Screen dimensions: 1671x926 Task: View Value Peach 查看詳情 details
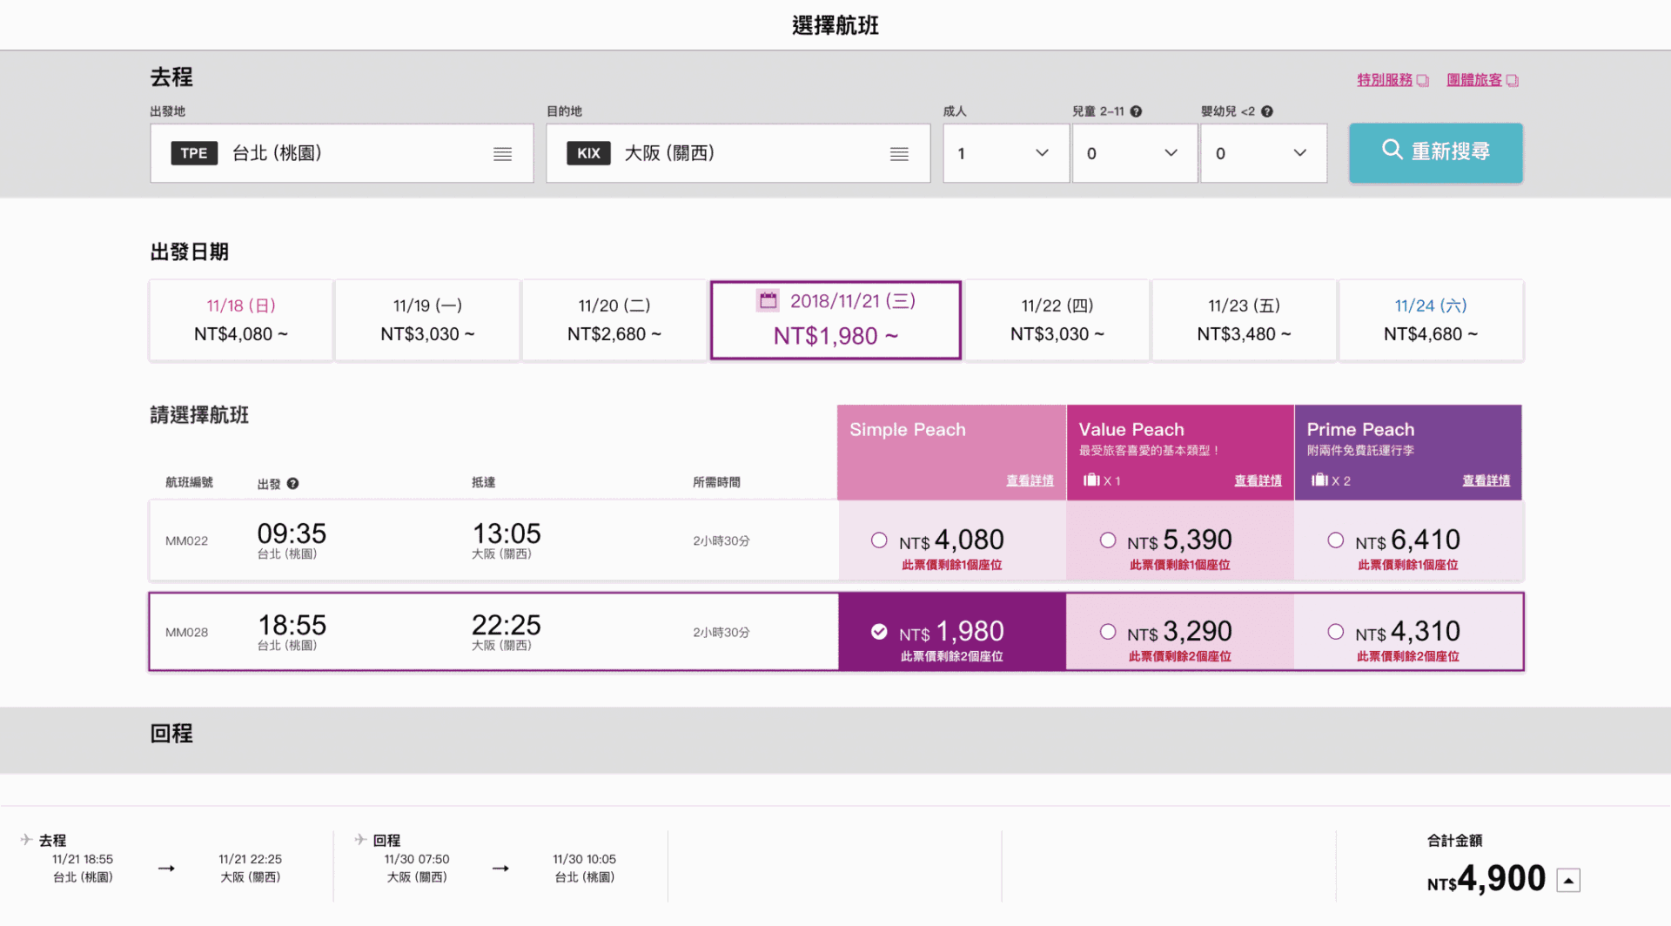(x=1258, y=480)
